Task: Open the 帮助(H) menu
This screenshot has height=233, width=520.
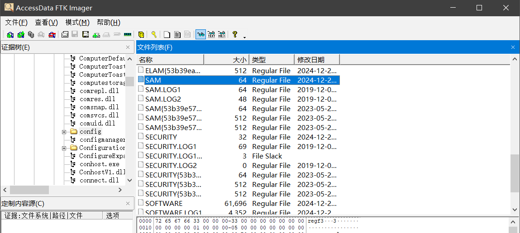Action: (x=109, y=23)
